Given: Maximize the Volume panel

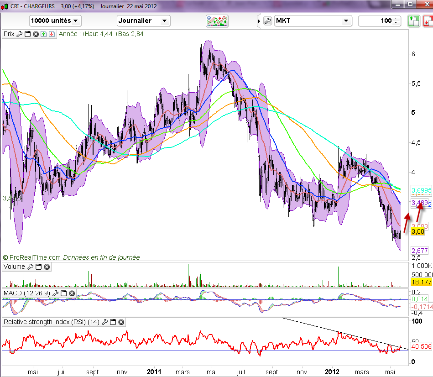Looking at the screenshot, I should click(38, 267).
